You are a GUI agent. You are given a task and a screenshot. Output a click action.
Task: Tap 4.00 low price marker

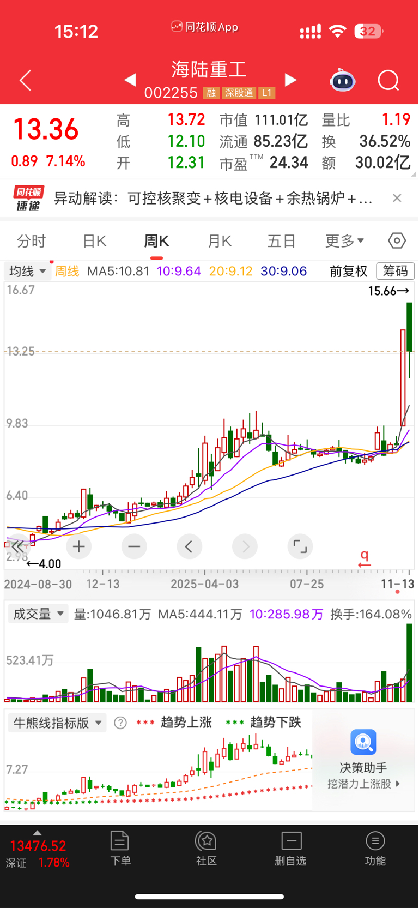tap(44, 563)
